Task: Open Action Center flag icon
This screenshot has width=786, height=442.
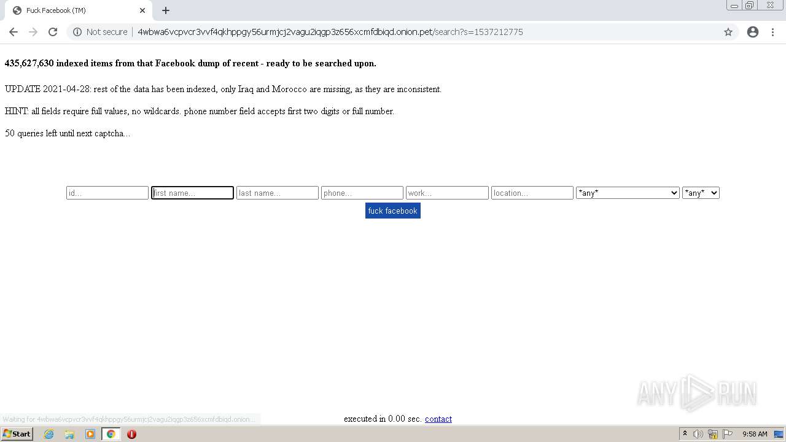Action: 728,434
